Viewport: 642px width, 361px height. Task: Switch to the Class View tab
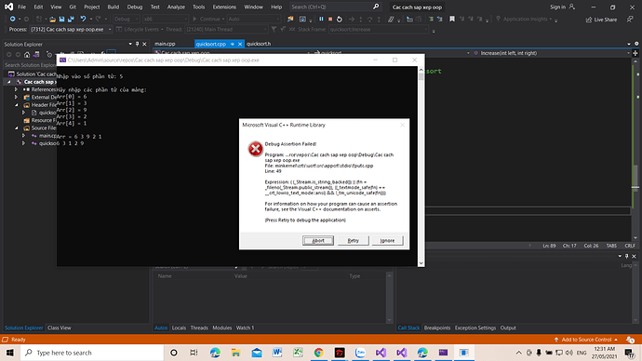tap(59, 328)
